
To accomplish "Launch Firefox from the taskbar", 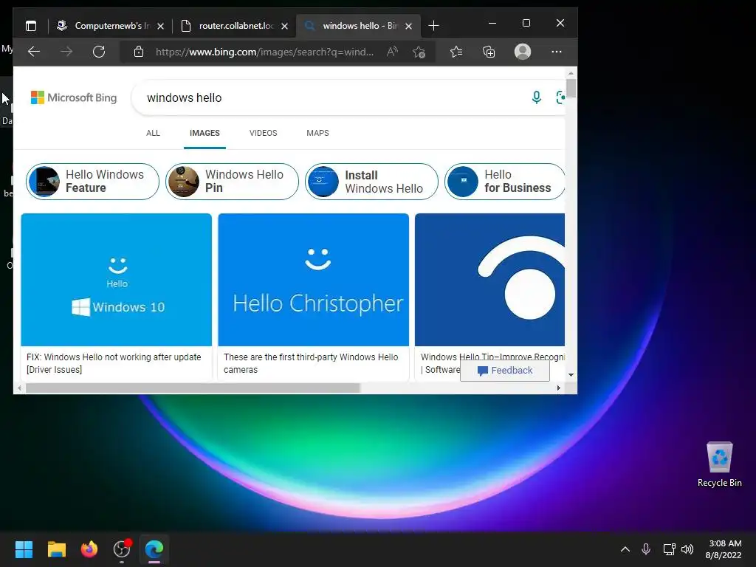I will click(89, 549).
